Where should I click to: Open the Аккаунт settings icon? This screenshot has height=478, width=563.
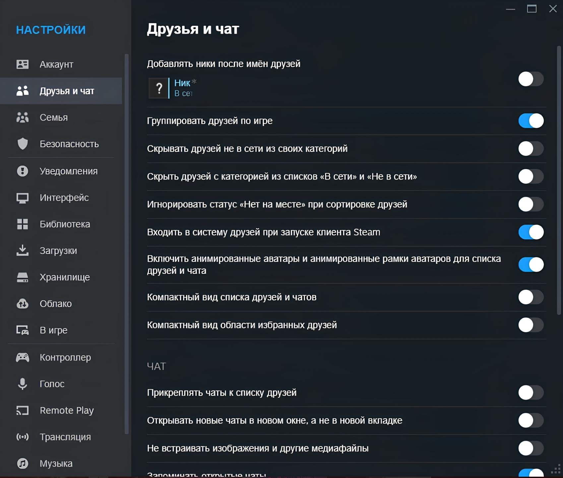coord(23,64)
